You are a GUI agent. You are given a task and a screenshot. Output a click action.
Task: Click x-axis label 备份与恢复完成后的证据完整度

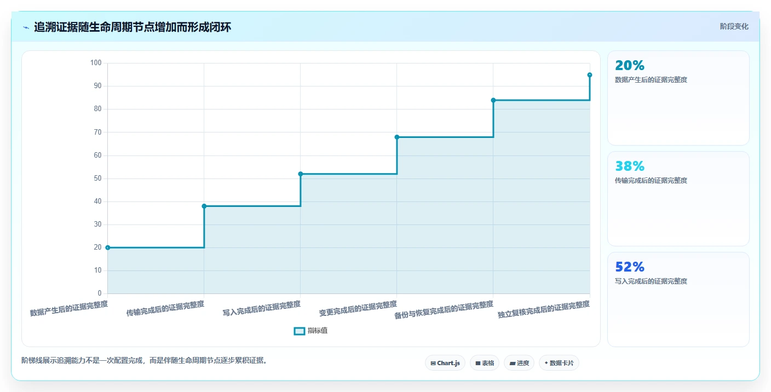(444, 309)
